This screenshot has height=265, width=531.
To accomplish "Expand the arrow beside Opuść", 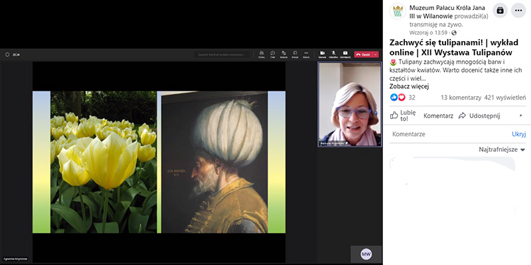I will point(376,54).
